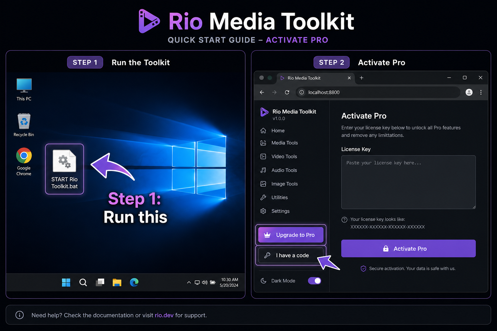The image size is (497, 331).
Task: Open This PC desktop icon
Action: [24, 90]
